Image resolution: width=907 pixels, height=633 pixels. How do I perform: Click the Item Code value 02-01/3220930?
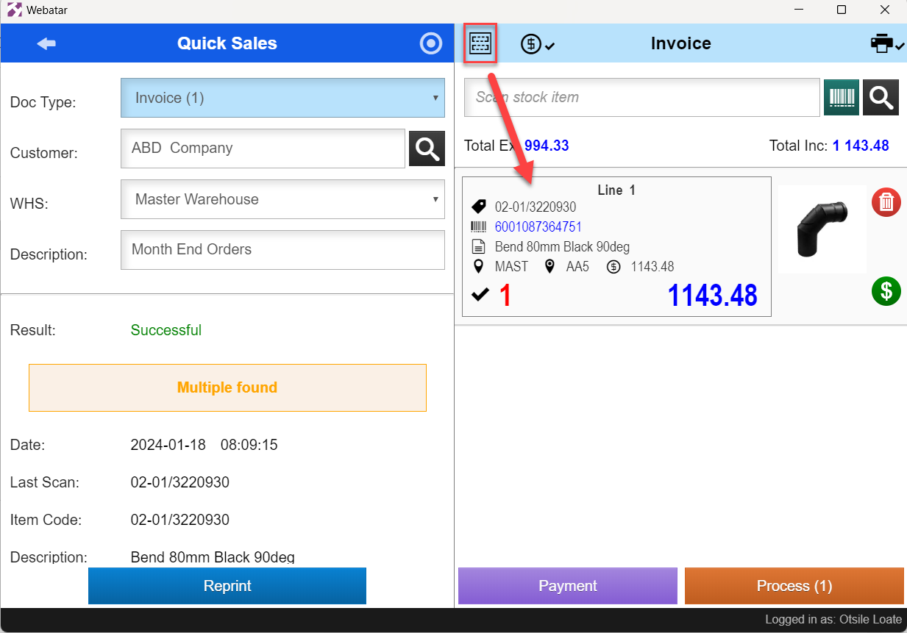180,520
